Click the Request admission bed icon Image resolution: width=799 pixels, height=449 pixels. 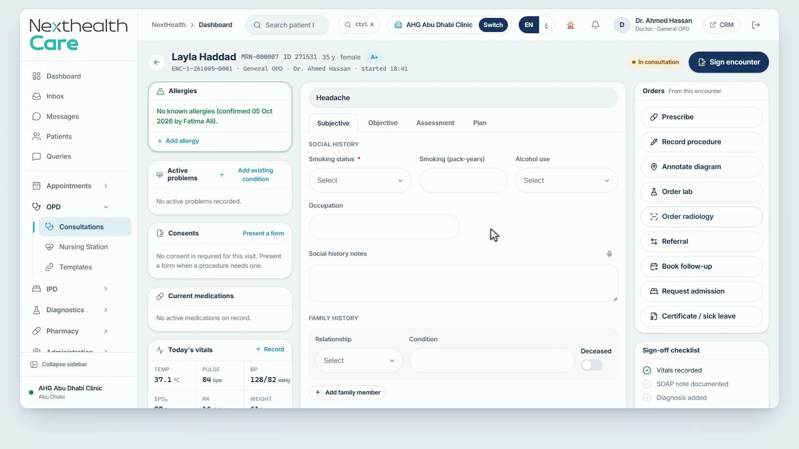coord(654,291)
